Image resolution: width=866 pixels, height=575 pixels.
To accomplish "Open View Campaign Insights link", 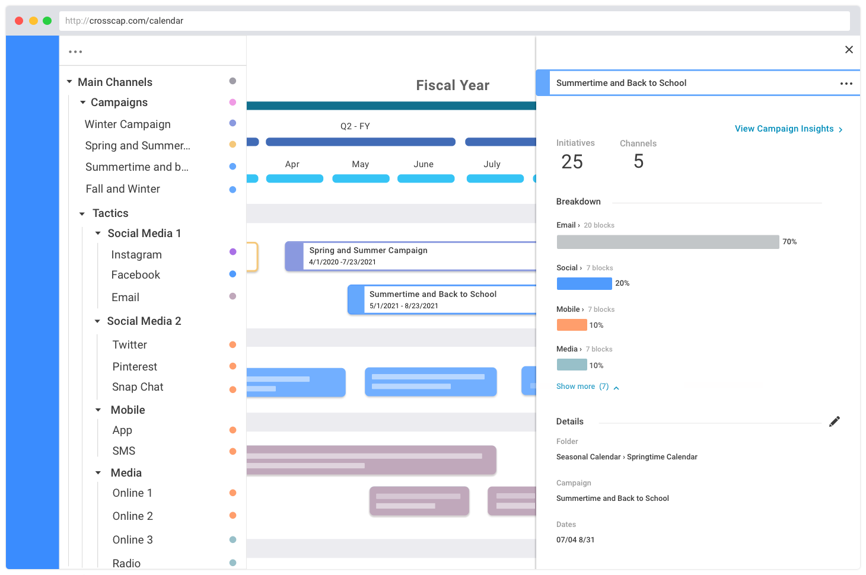I will coord(788,129).
